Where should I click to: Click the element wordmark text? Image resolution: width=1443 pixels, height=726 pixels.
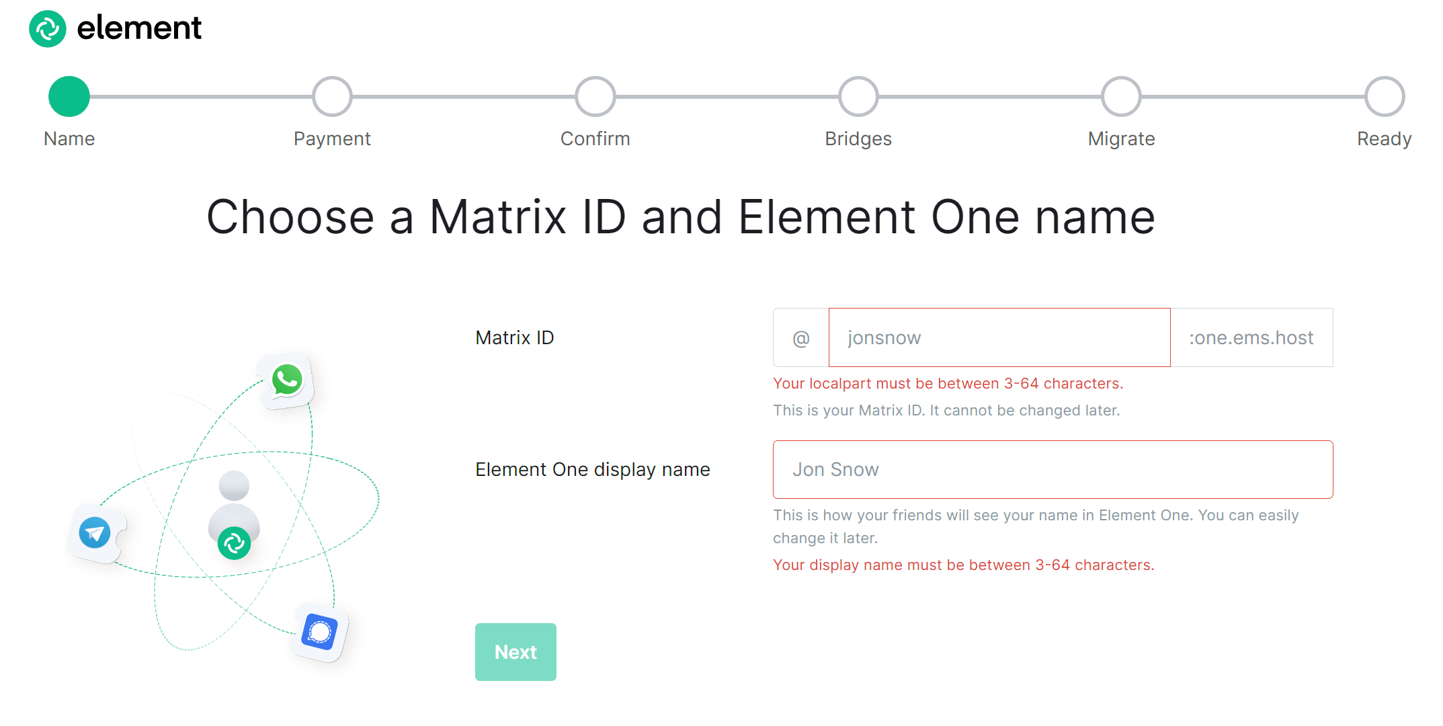(139, 28)
